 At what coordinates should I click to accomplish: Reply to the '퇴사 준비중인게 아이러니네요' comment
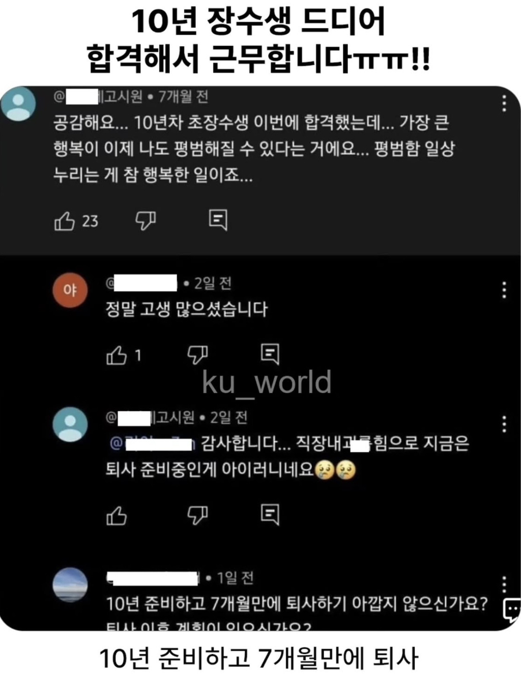pyautogui.click(x=270, y=514)
